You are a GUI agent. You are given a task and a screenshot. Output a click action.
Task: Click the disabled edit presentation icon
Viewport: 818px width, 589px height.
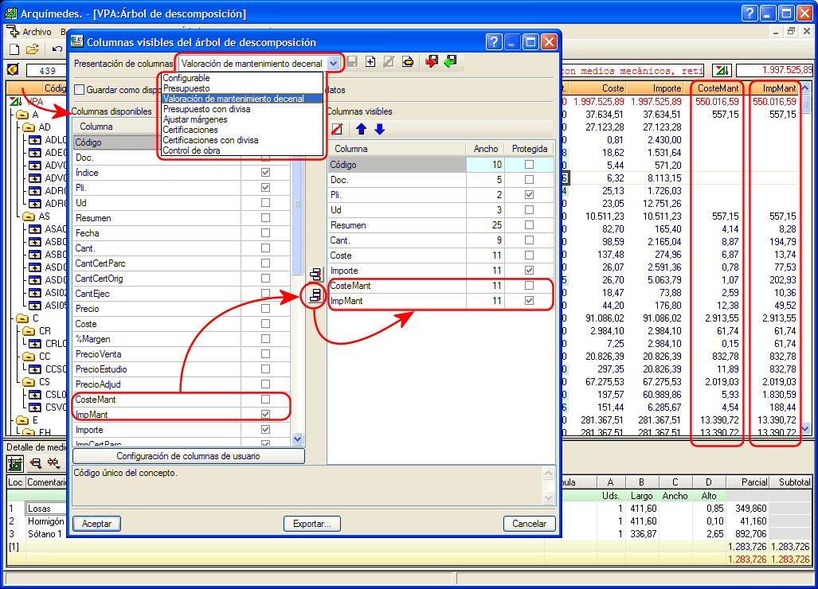tap(389, 62)
